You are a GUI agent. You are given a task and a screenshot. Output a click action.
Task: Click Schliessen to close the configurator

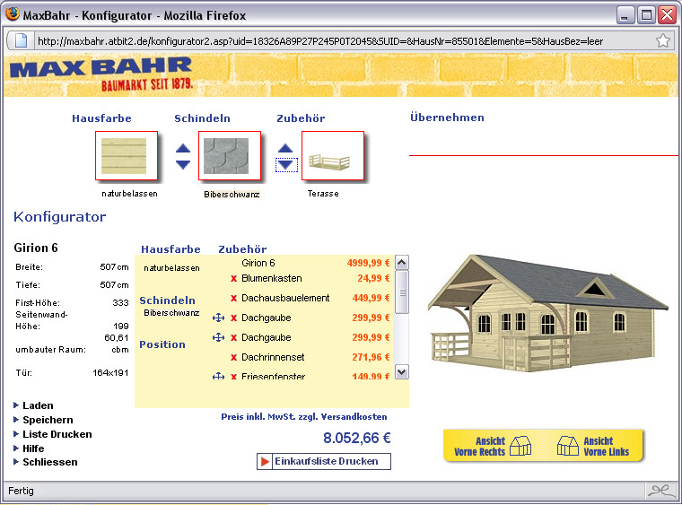(50, 462)
